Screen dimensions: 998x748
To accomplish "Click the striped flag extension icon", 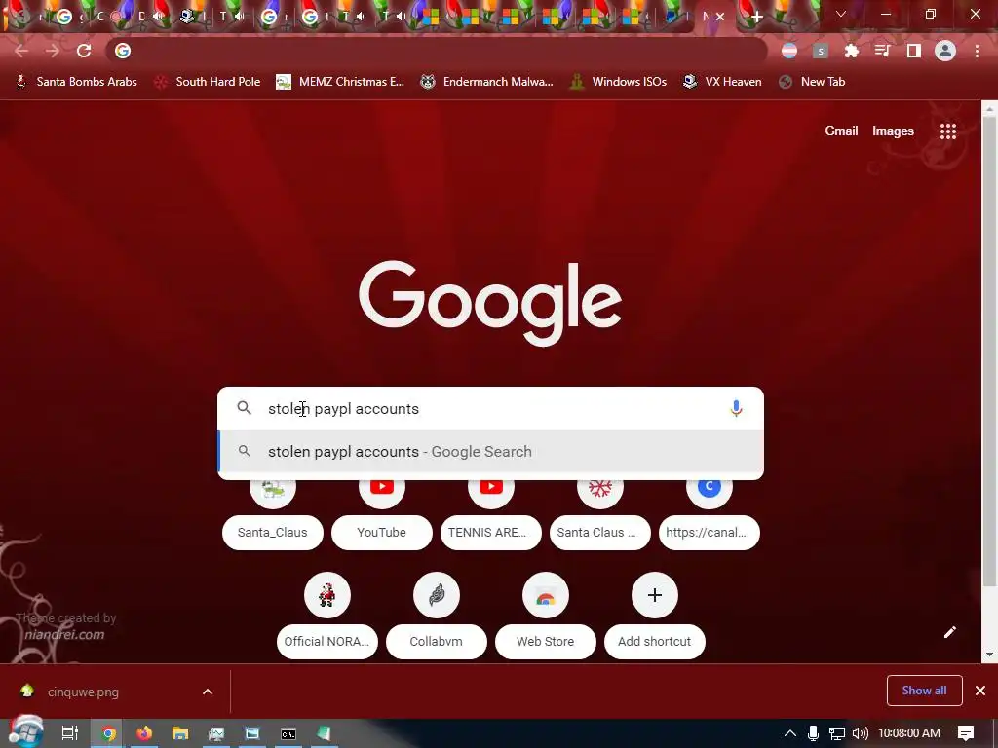I will tap(789, 51).
